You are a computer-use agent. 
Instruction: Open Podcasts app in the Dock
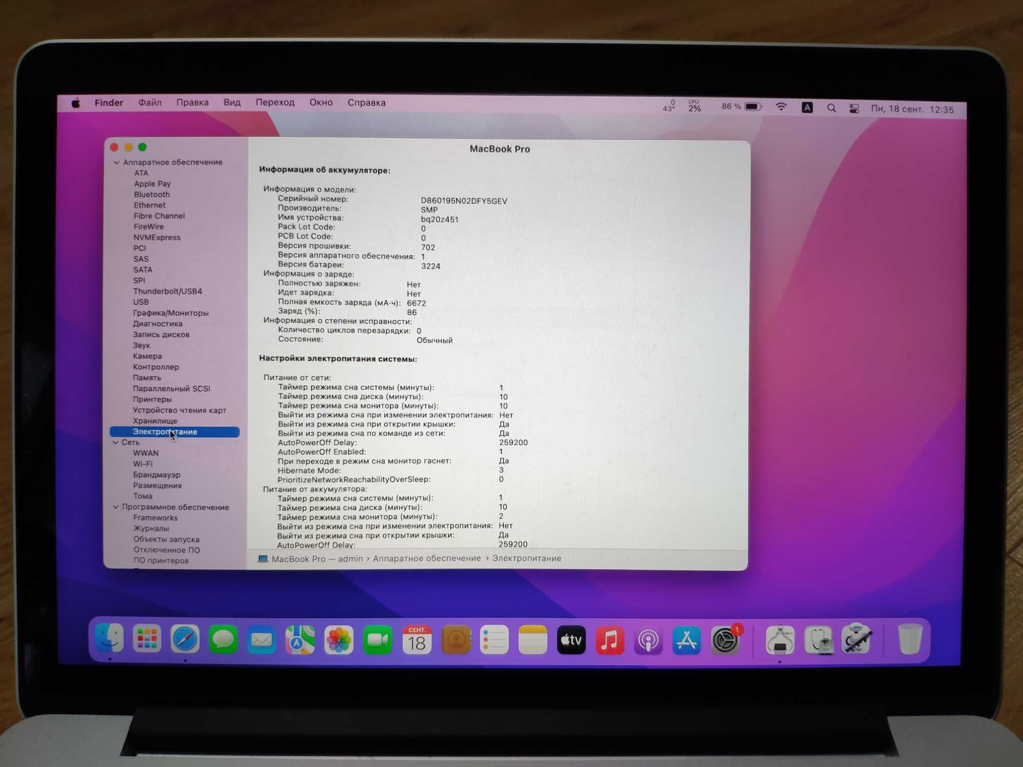click(x=648, y=640)
